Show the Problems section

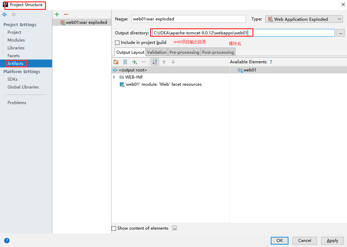click(x=17, y=103)
